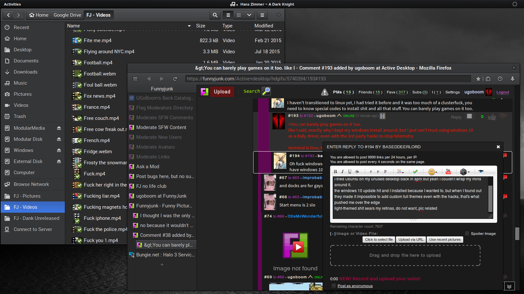Open the Moderate SFW Content tab
Screen dimensions: 524x294
[161, 127]
